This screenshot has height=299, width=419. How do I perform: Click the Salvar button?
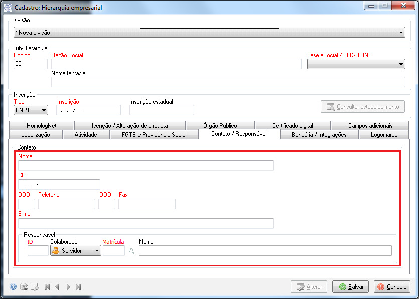350,287
